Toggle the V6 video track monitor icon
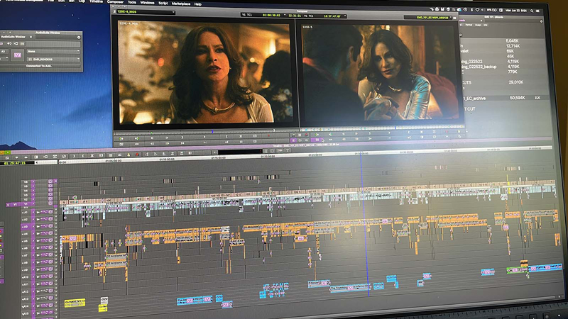The image size is (568, 319). [x=50, y=181]
